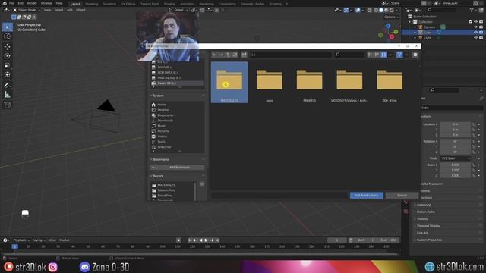Open Downloads in System list

click(x=166, y=121)
